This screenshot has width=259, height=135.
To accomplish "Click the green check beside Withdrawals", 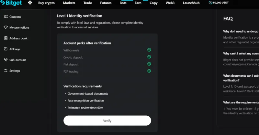I will (x=149, y=50).
